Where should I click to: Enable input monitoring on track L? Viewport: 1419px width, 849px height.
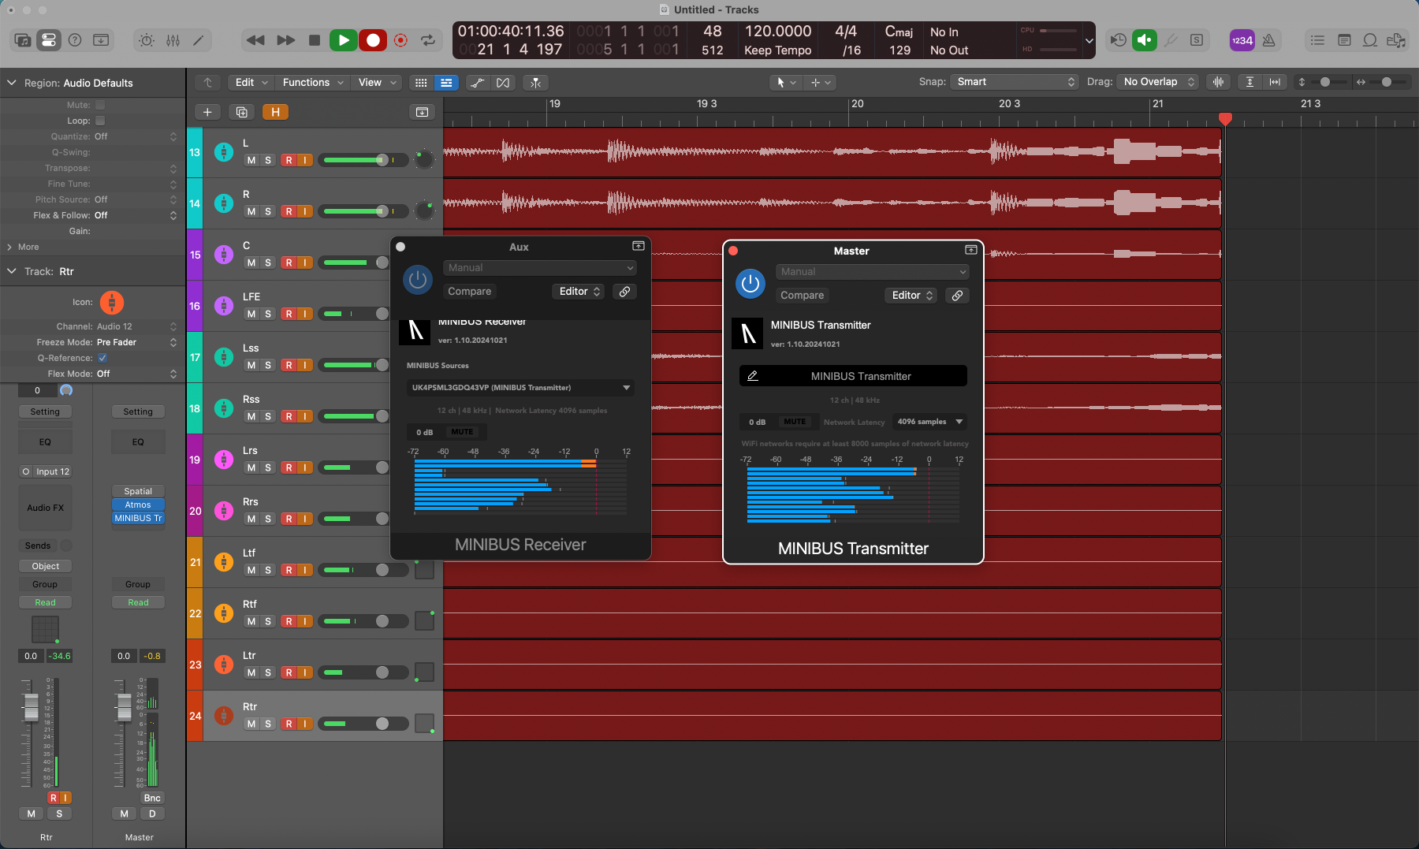click(305, 160)
